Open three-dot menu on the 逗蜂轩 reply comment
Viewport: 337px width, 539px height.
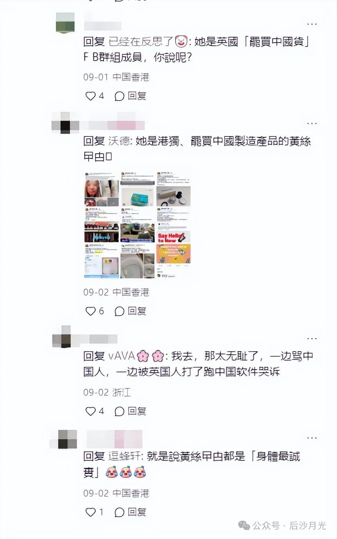coord(312,438)
